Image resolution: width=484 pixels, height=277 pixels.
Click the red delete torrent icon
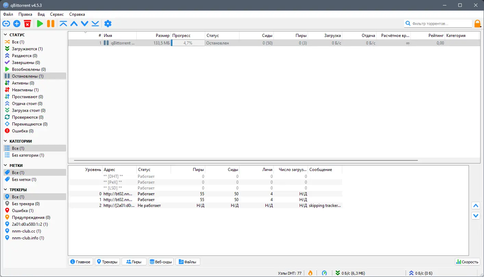[x=27, y=24]
